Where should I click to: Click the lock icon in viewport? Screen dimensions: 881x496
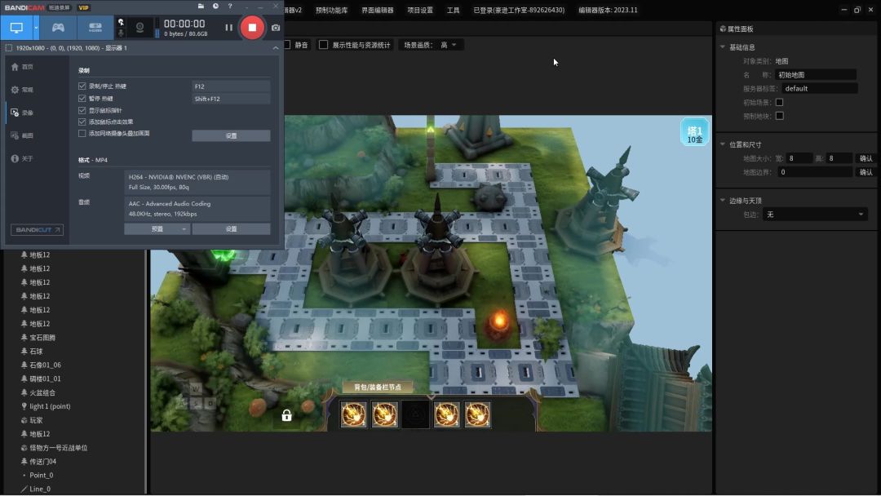(286, 415)
